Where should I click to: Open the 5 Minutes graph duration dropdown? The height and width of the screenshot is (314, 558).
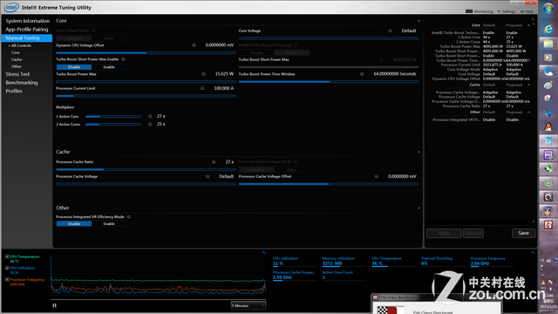click(x=248, y=305)
